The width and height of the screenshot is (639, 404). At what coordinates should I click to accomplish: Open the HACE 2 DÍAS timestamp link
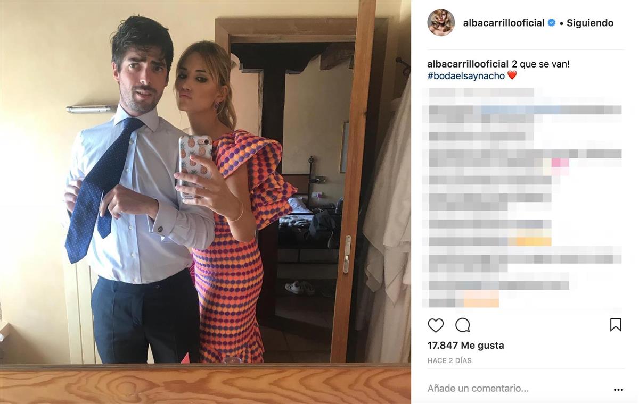pos(449,360)
